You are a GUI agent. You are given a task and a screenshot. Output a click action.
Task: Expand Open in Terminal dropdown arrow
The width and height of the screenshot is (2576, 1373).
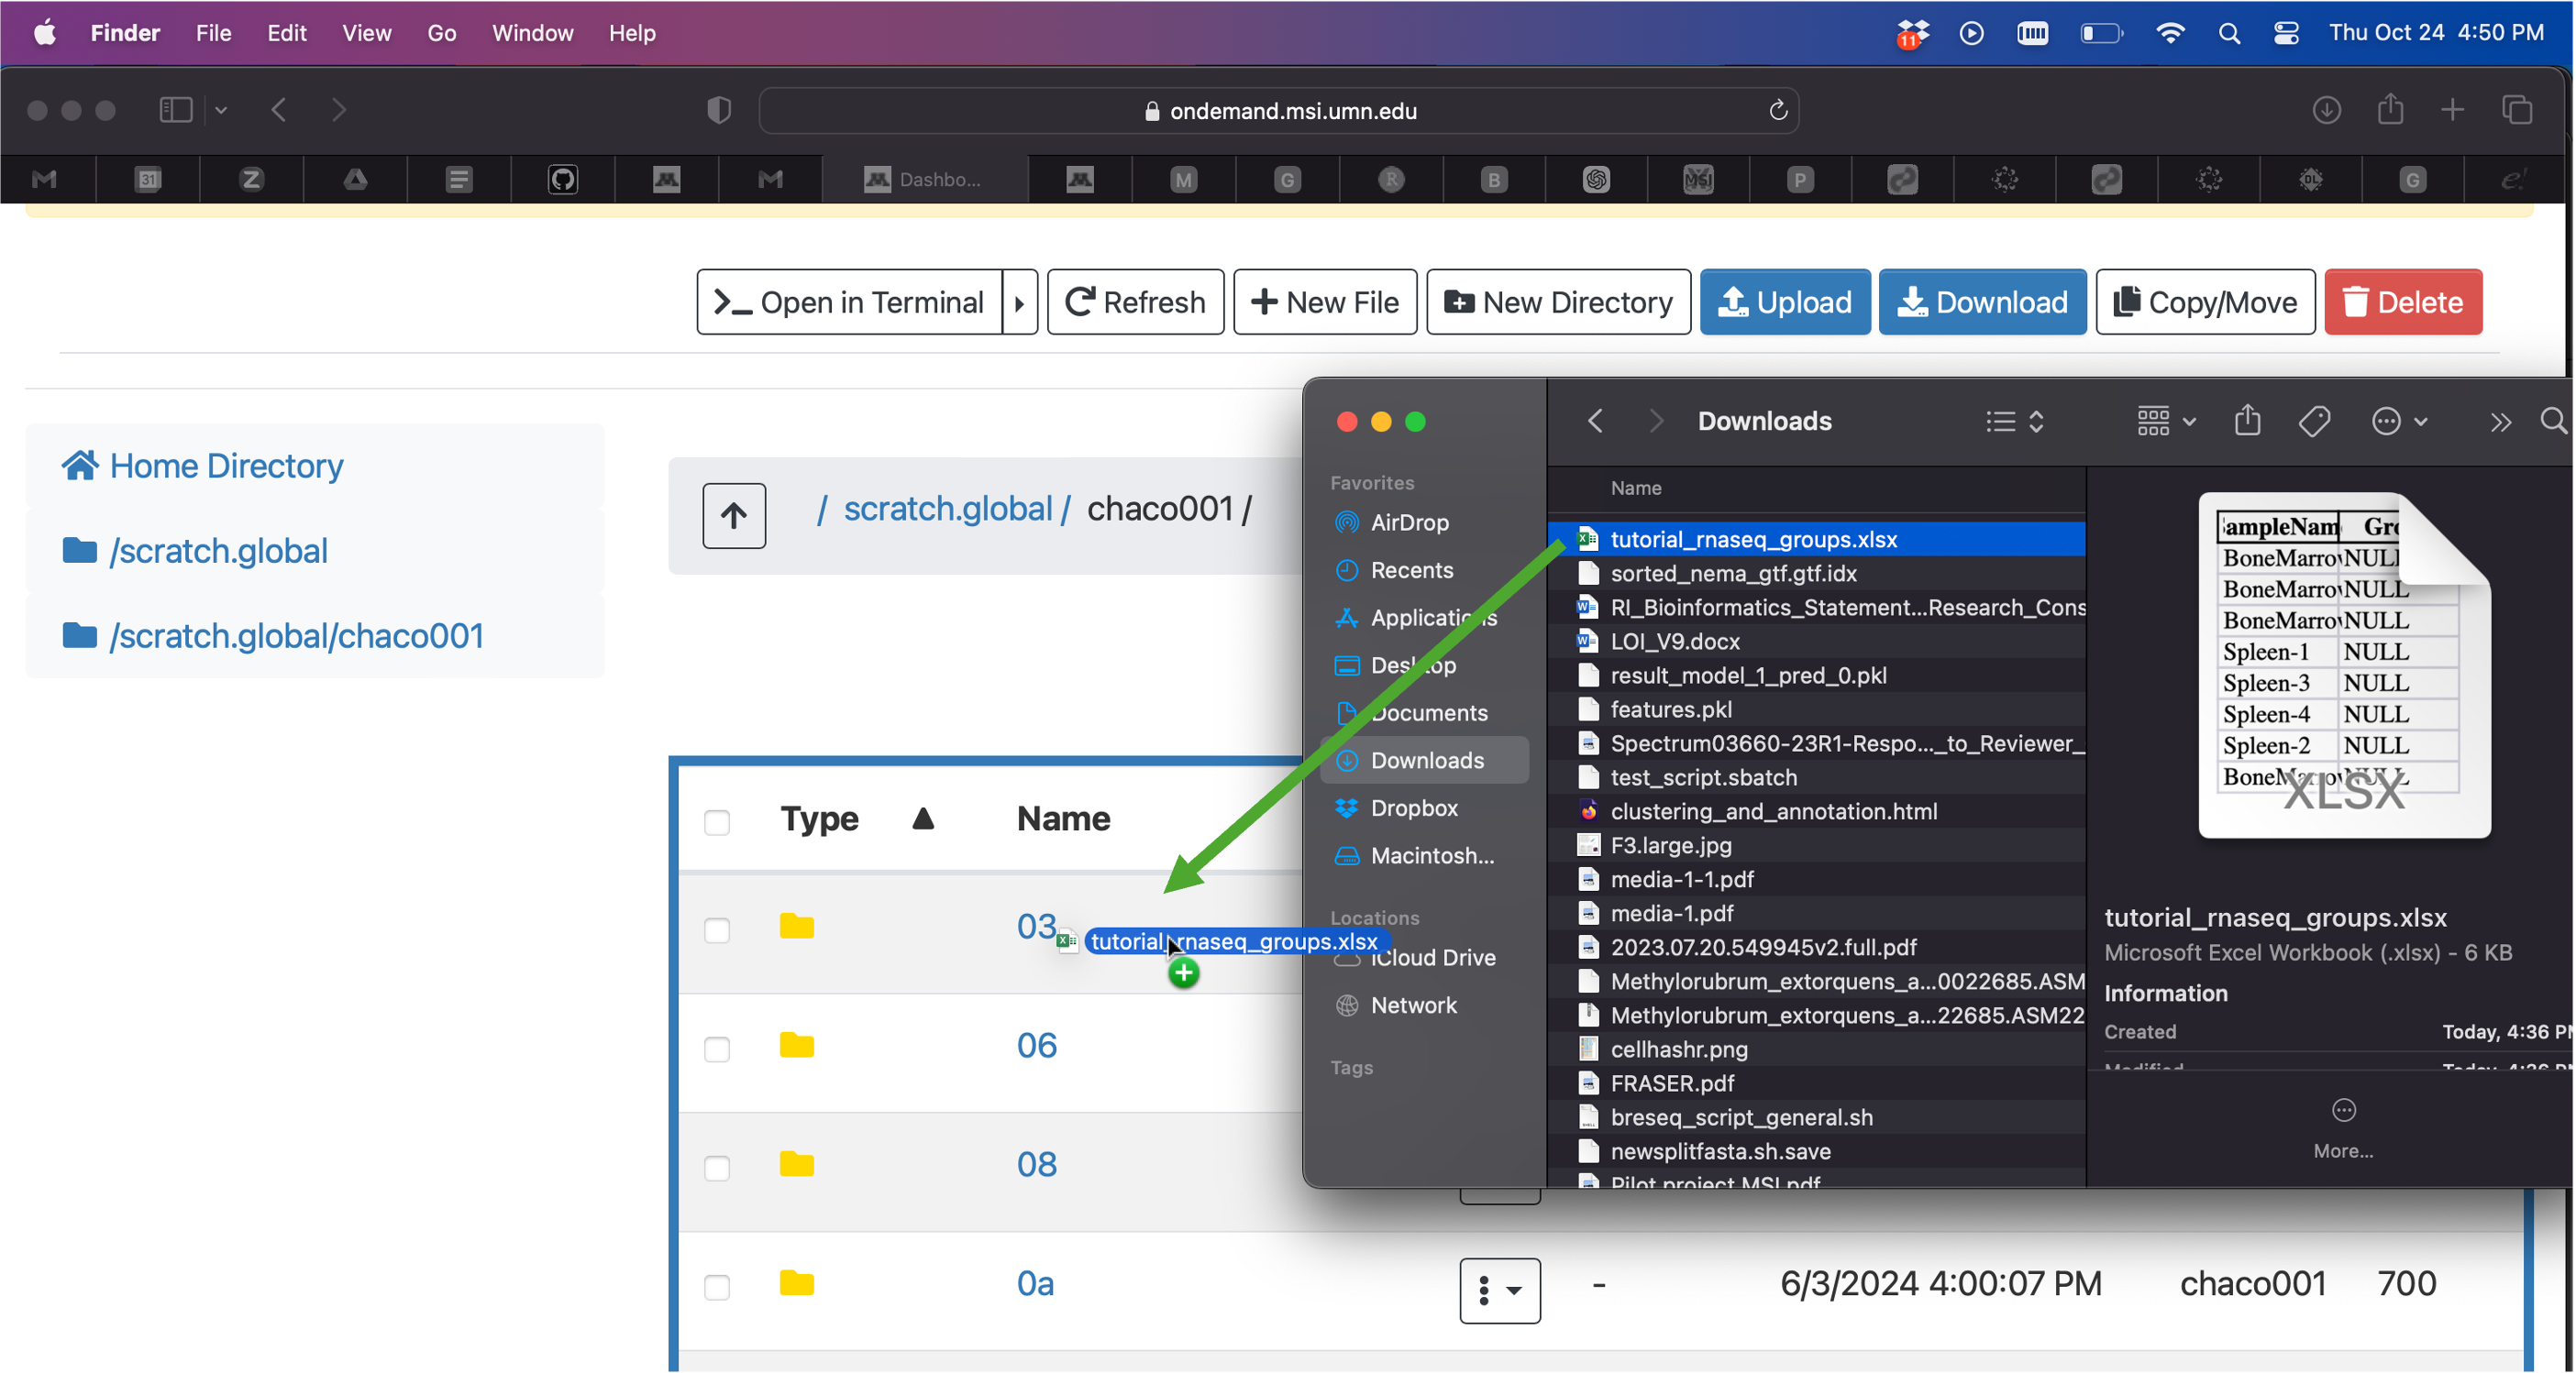[1020, 302]
